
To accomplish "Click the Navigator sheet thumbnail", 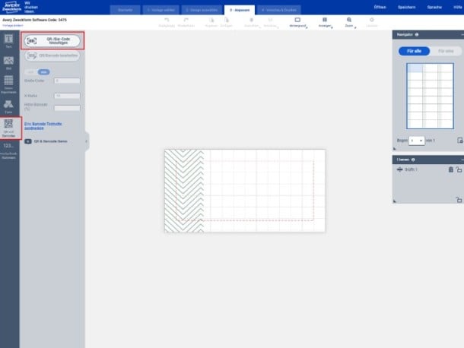I will pyautogui.click(x=430, y=96).
